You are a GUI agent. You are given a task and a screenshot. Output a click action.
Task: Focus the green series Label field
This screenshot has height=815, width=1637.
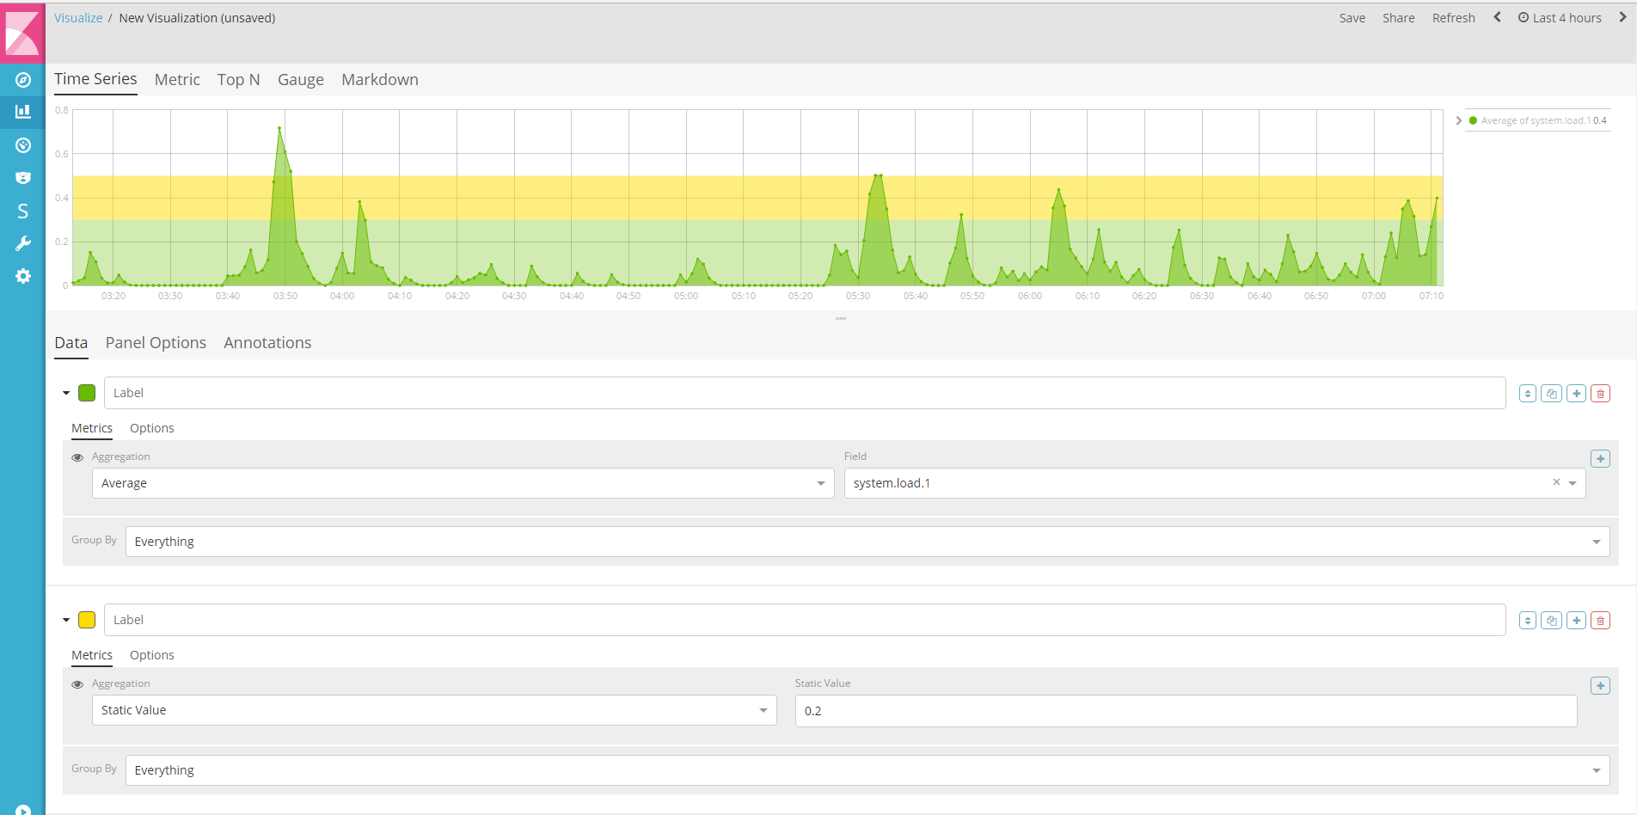[805, 393]
